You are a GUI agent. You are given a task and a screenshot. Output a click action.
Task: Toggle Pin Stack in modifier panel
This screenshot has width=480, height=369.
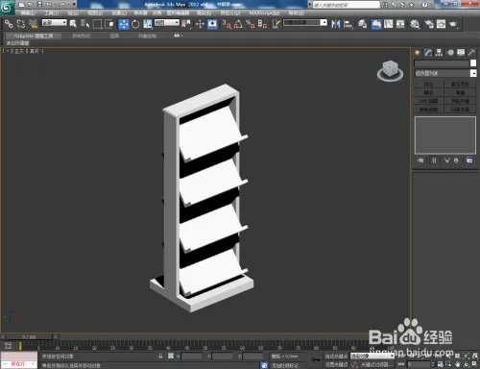420,160
